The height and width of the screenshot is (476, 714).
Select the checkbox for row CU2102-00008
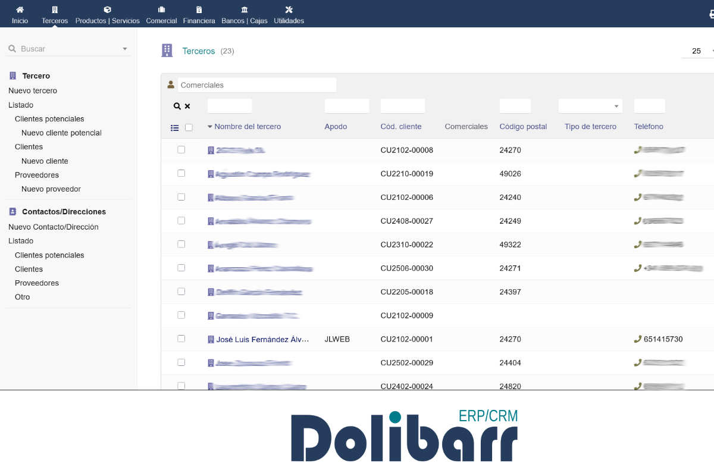181,150
